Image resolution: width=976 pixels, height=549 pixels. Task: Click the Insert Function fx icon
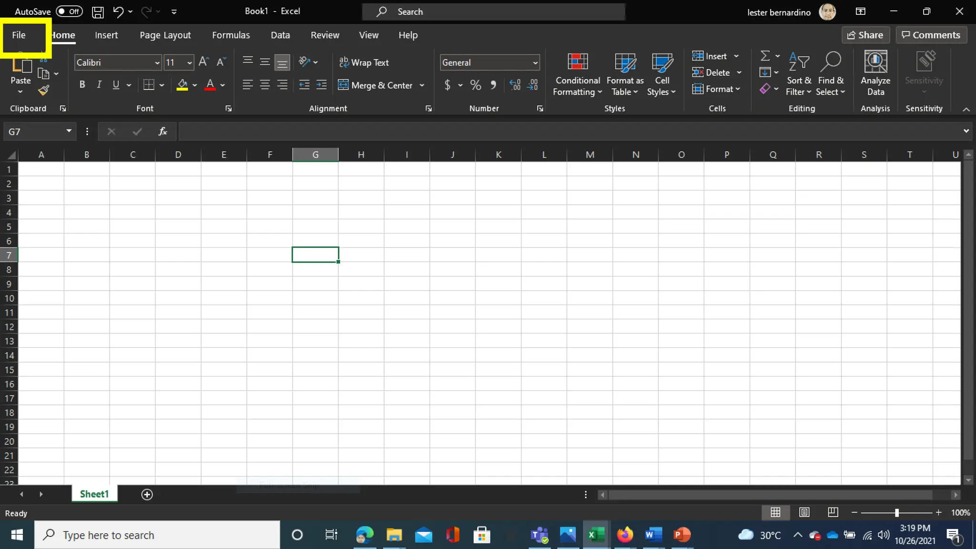pyautogui.click(x=163, y=132)
